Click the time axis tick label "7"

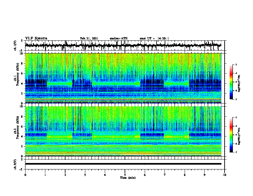165,175
